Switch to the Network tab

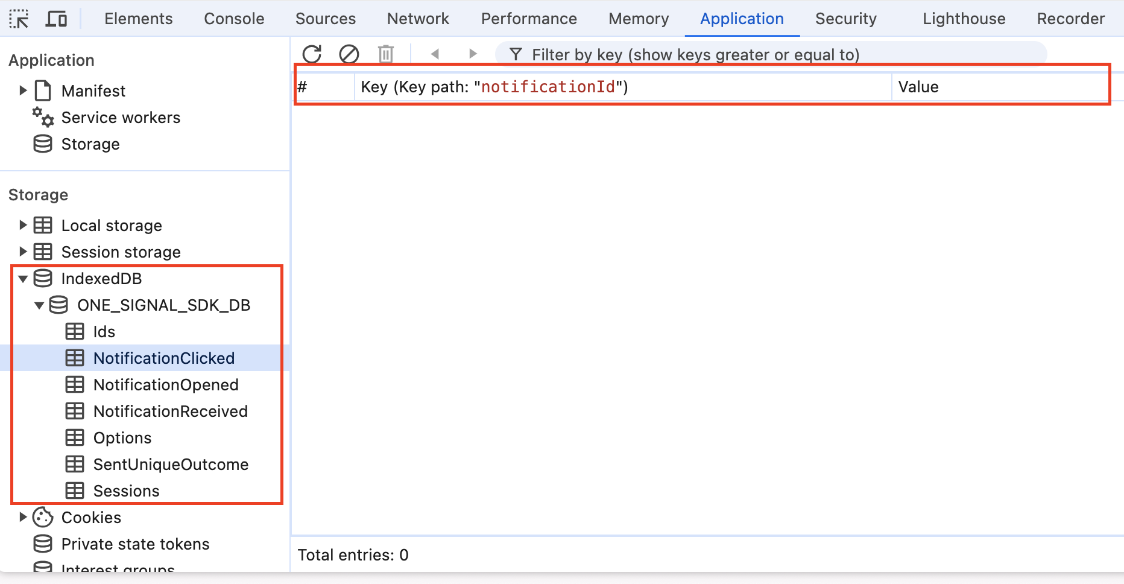pyautogui.click(x=418, y=19)
